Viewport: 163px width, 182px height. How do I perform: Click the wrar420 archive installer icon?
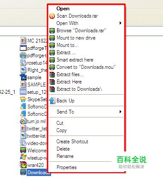click(x=23, y=165)
